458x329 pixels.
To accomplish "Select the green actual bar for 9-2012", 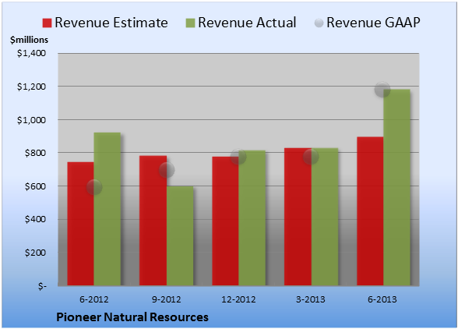I will (180, 236).
